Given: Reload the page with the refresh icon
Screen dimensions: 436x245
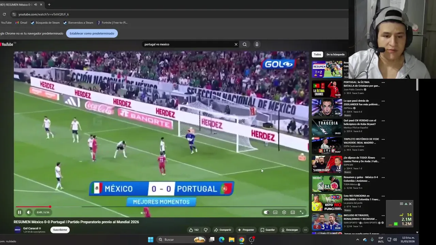Looking at the screenshot, I should (x=4, y=14).
